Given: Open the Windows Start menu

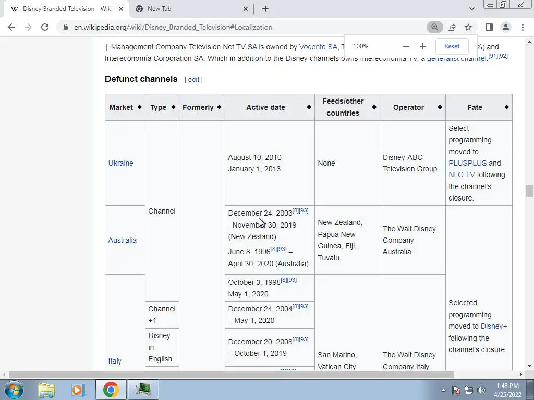Looking at the screenshot, I should [x=14, y=390].
